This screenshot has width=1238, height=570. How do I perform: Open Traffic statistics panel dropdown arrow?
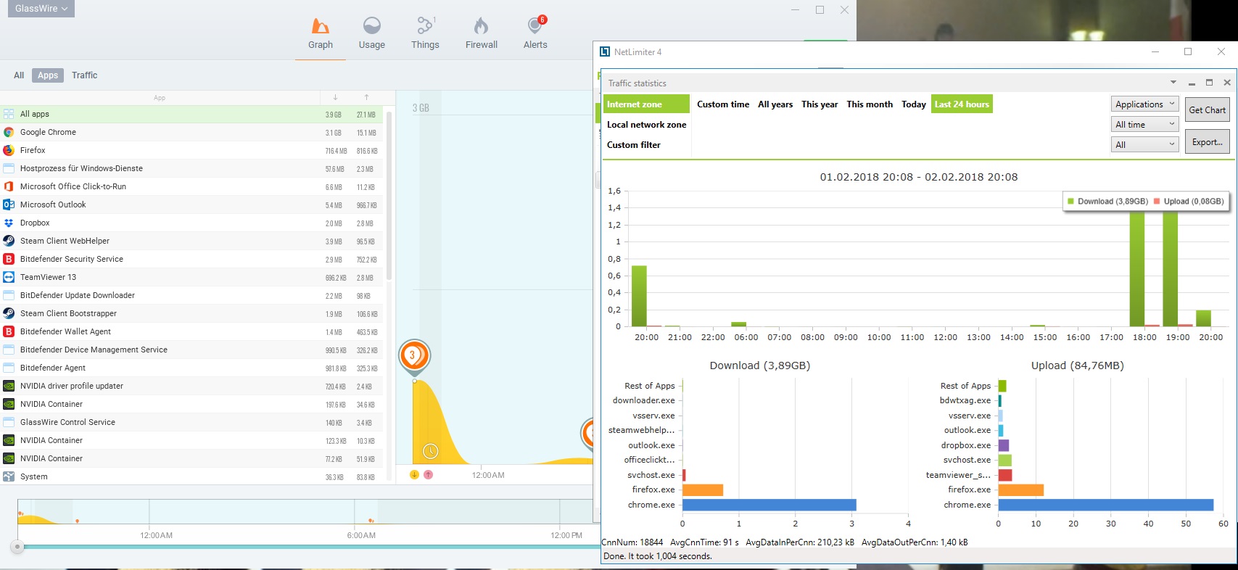tap(1173, 83)
